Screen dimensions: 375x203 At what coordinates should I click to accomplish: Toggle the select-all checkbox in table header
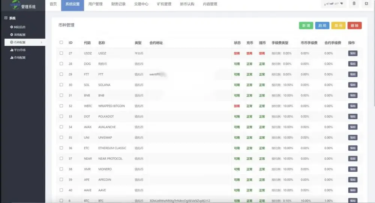61,43
